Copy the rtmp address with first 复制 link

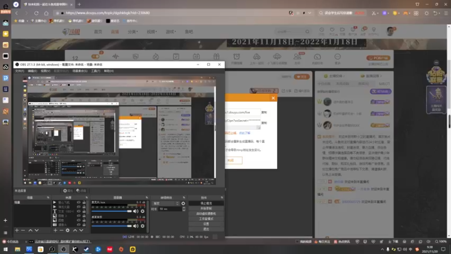(x=264, y=112)
